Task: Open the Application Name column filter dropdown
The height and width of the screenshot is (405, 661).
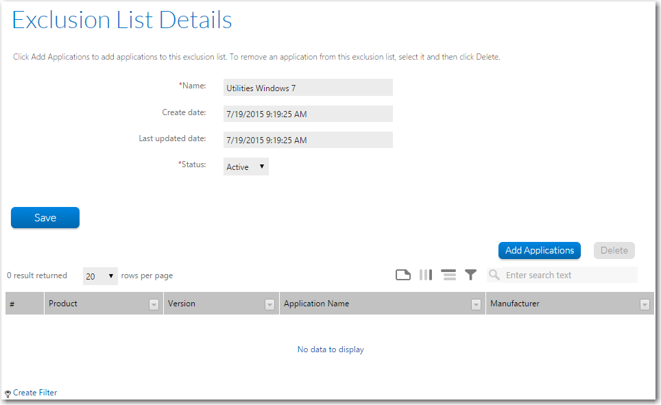Action: (476, 305)
